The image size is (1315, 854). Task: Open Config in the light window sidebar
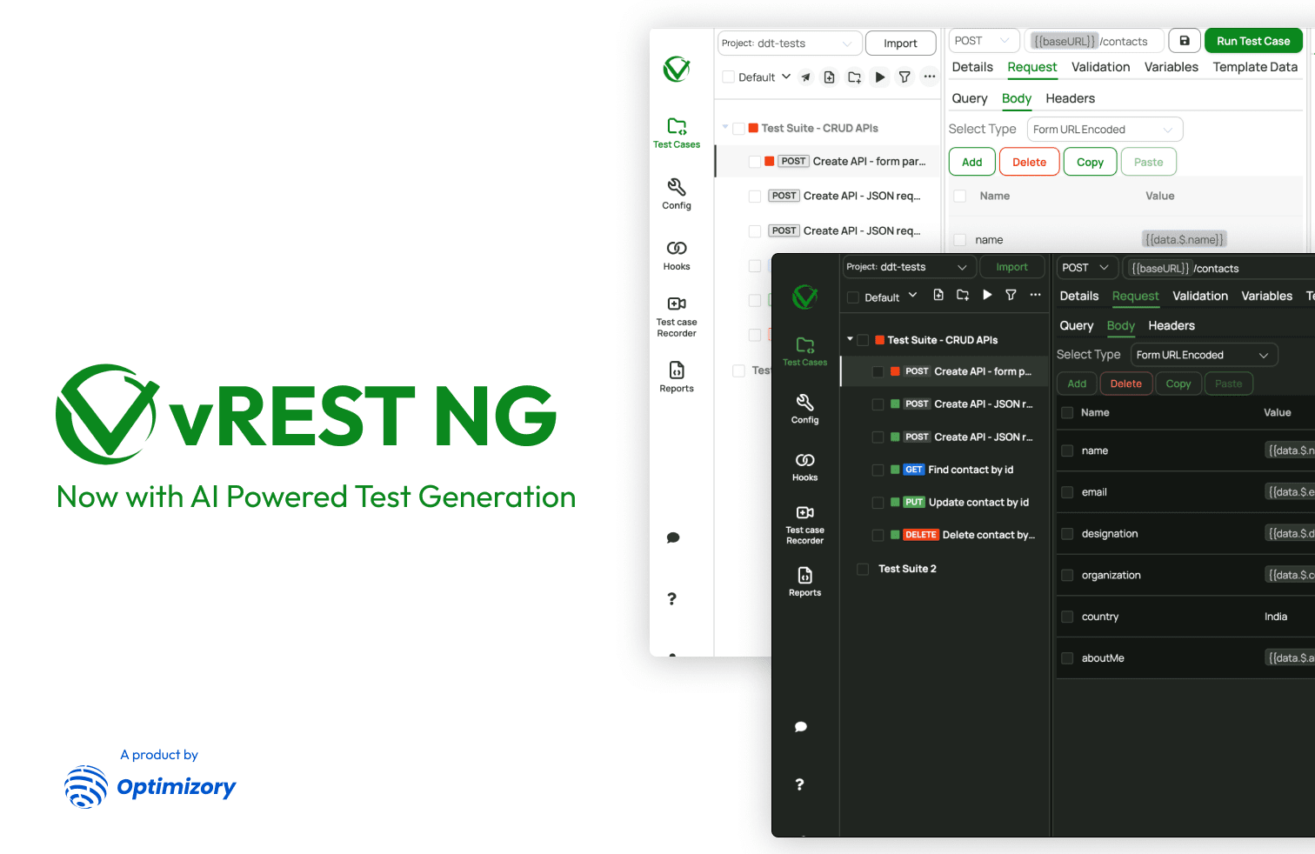pyautogui.click(x=677, y=194)
